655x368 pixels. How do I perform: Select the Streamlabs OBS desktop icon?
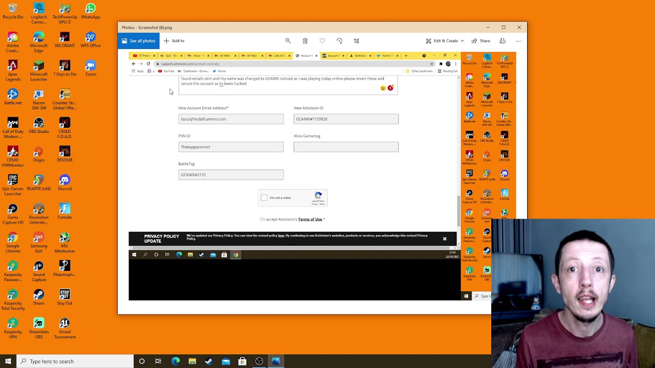click(39, 329)
